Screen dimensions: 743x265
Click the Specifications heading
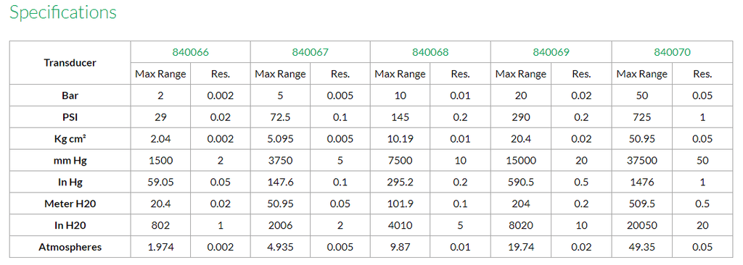point(63,12)
